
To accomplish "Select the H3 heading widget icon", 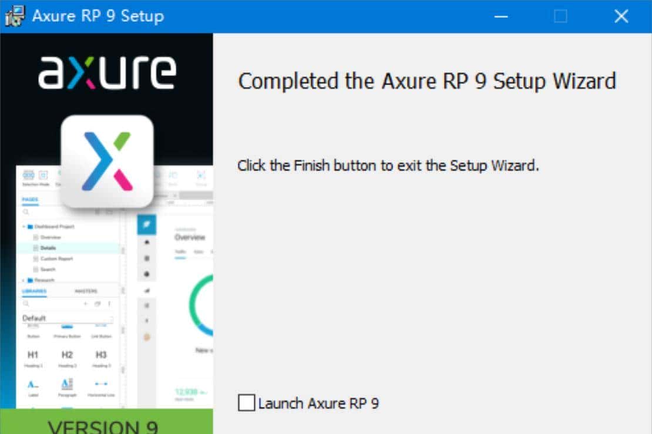I will [101, 355].
